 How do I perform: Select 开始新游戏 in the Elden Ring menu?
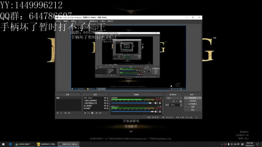click(x=131, y=121)
